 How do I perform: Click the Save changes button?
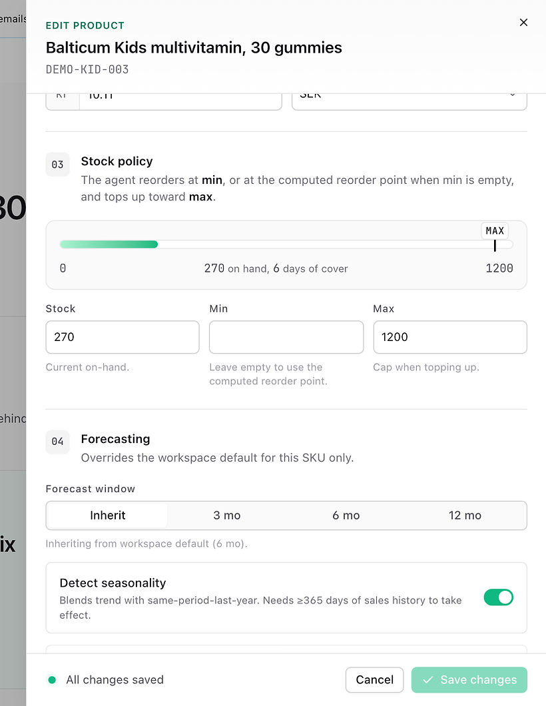pyautogui.click(x=469, y=680)
